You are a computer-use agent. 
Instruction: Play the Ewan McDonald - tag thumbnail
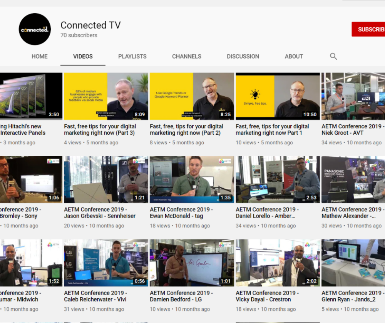click(192, 179)
